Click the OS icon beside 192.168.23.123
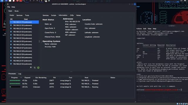 [x=11, y=35]
